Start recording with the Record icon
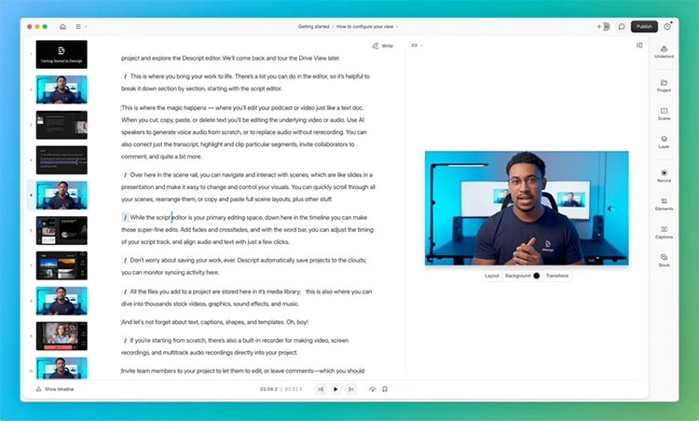The width and height of the screenshot is (699, 421). pos(664,174)
